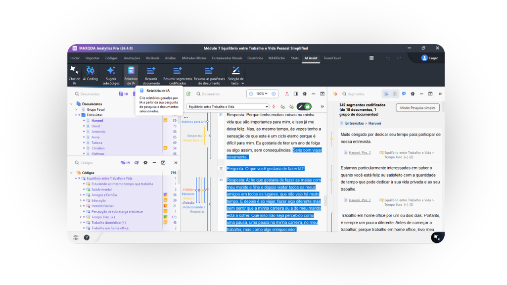This screenshot has height=285, width=507.
Task: Toggle edit mode in document browser
Action: coord(188,94)
